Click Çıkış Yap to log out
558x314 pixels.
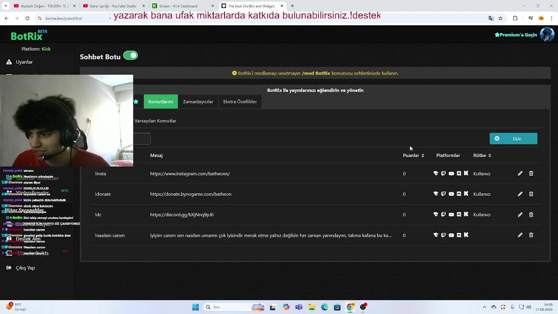pyautogui.click(x=25, y=268)
